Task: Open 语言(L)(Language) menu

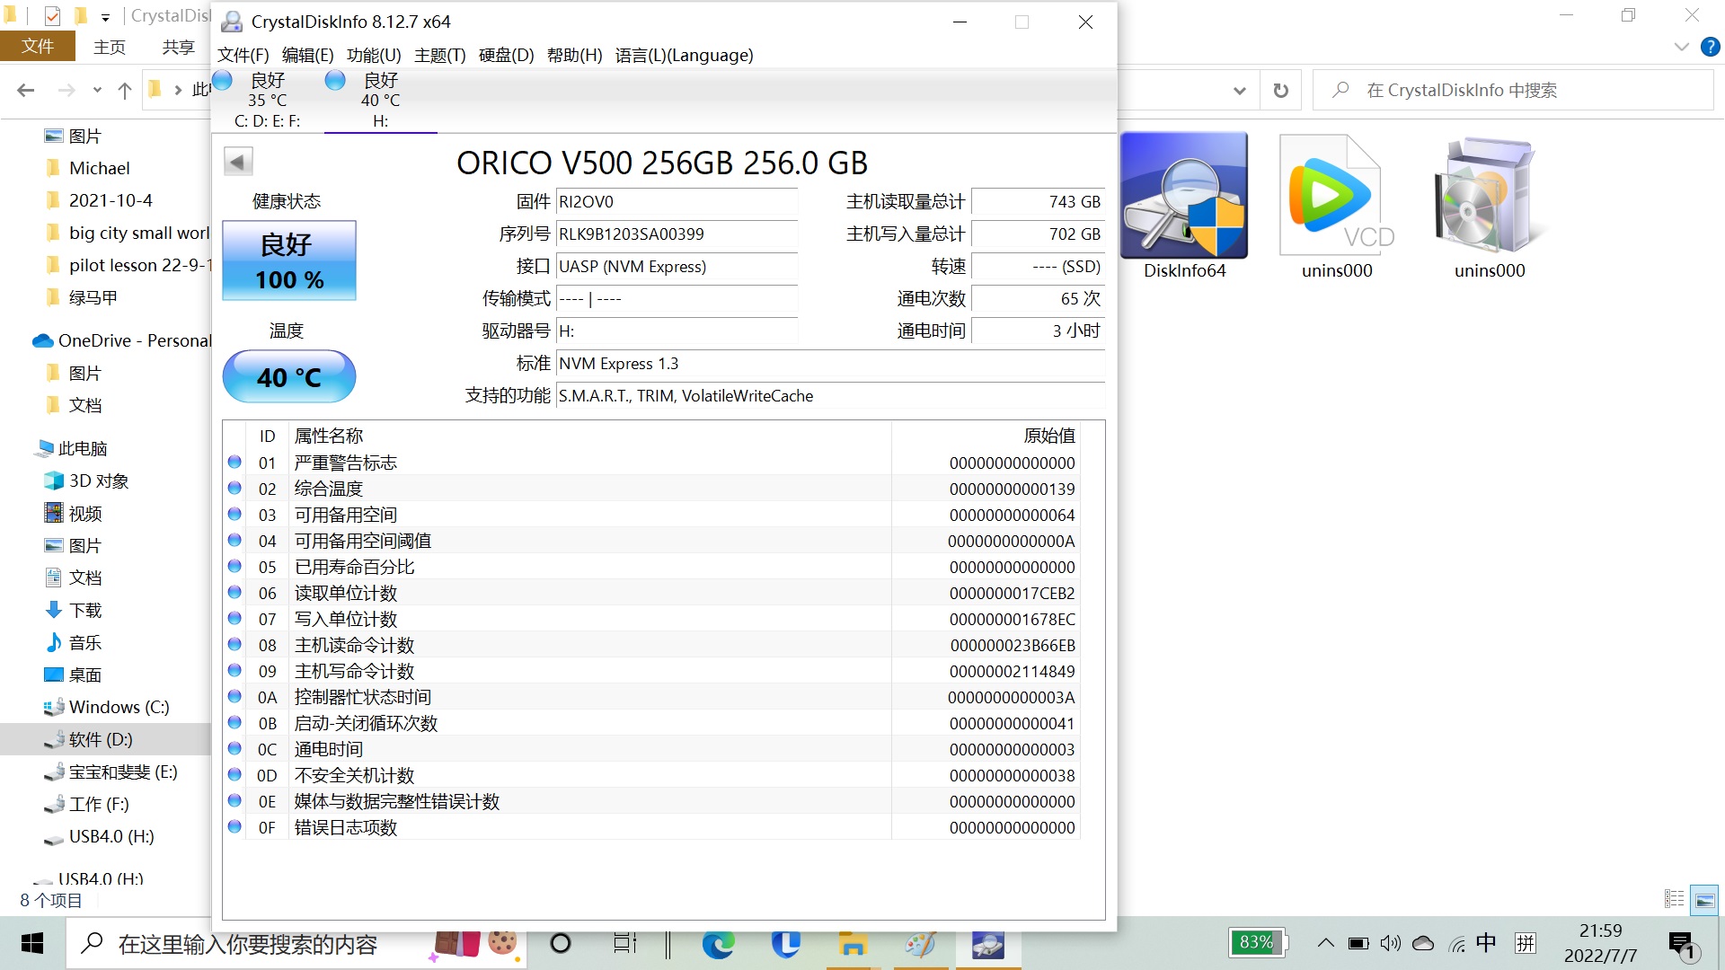Action: tap(684, 55)
